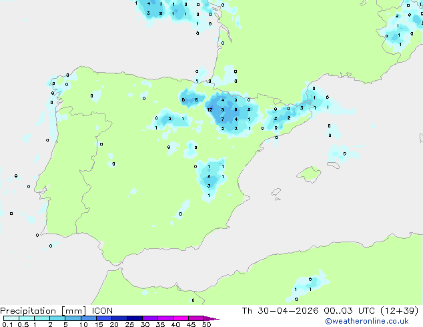Select the palest 0.1-0.5 legend swatch

(11, 318)
